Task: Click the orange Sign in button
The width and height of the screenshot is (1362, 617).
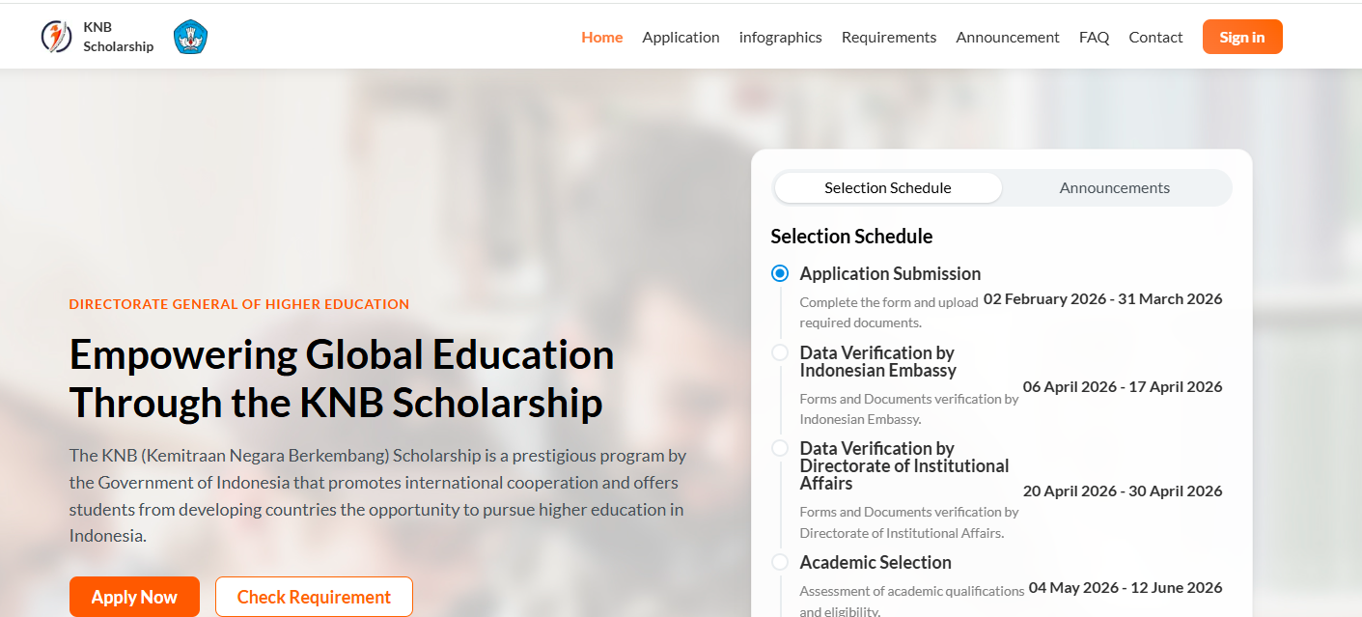Action: tap(1242, 37)
